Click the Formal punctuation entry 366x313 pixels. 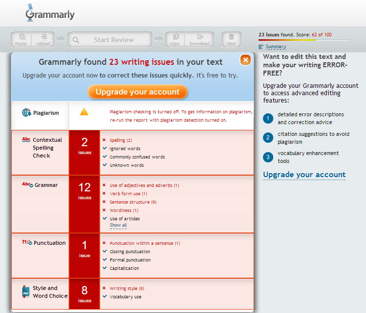pyautogui.click(x=130, y=260)
